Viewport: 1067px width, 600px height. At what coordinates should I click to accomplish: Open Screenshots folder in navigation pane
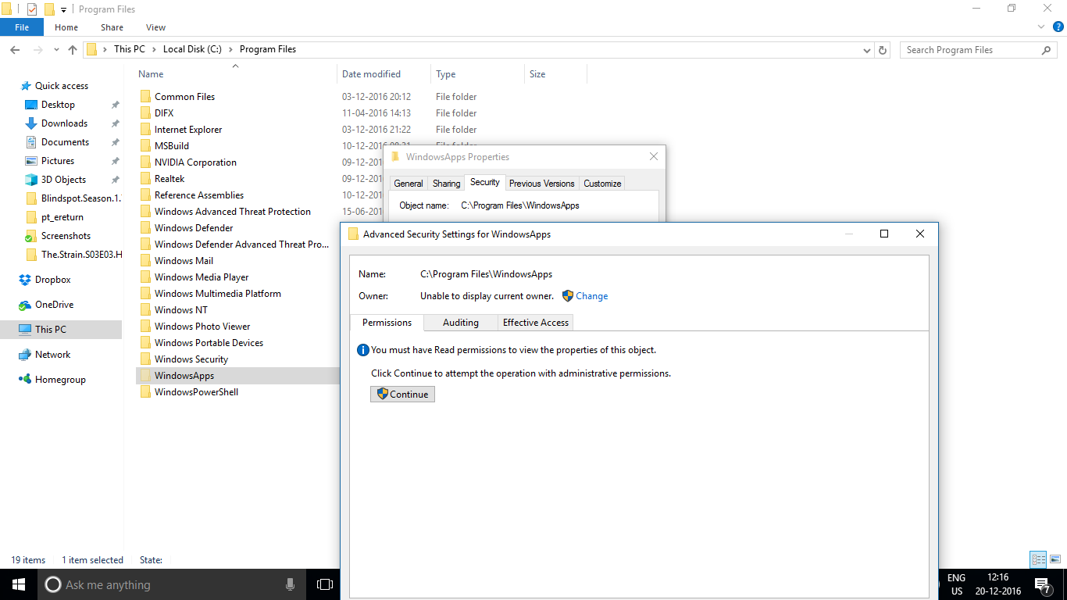[x=66, y=236]
